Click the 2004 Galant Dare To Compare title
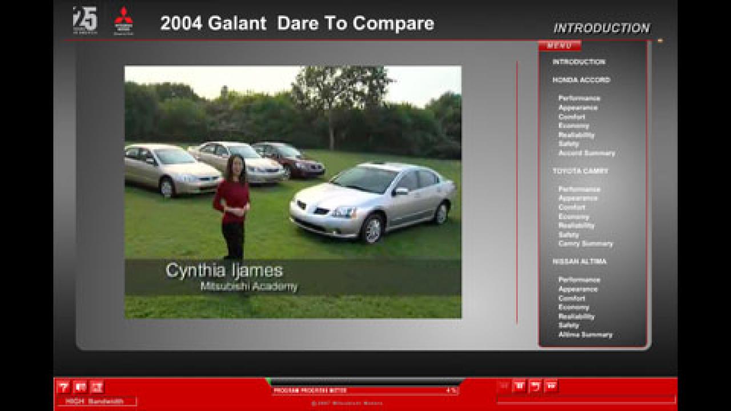 click(x=297, y=23)
